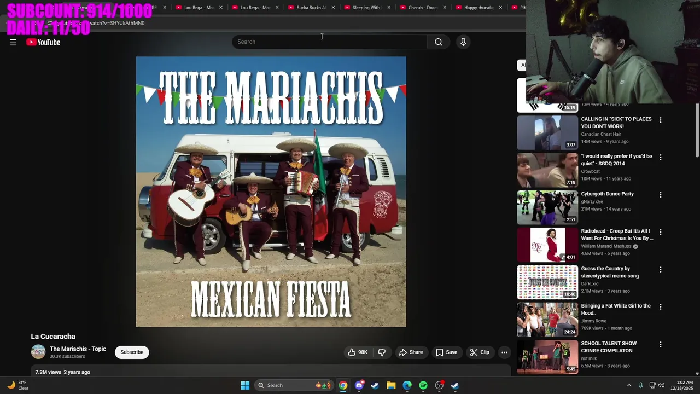Image resolution: width=700 pixels, height=394 pixels.
Task: Start voice search with the microphone icon
Action: pos(463,42)
